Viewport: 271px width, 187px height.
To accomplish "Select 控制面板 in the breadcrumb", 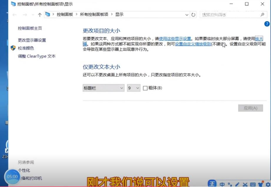I will point(65,14).
